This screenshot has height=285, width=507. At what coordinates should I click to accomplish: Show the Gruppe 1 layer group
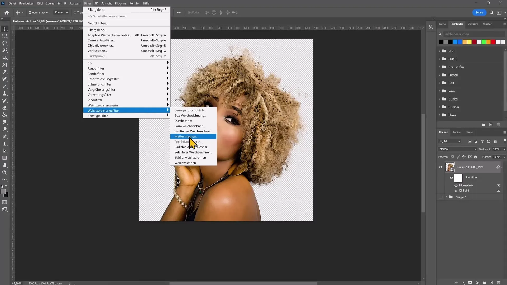(440, 197)
